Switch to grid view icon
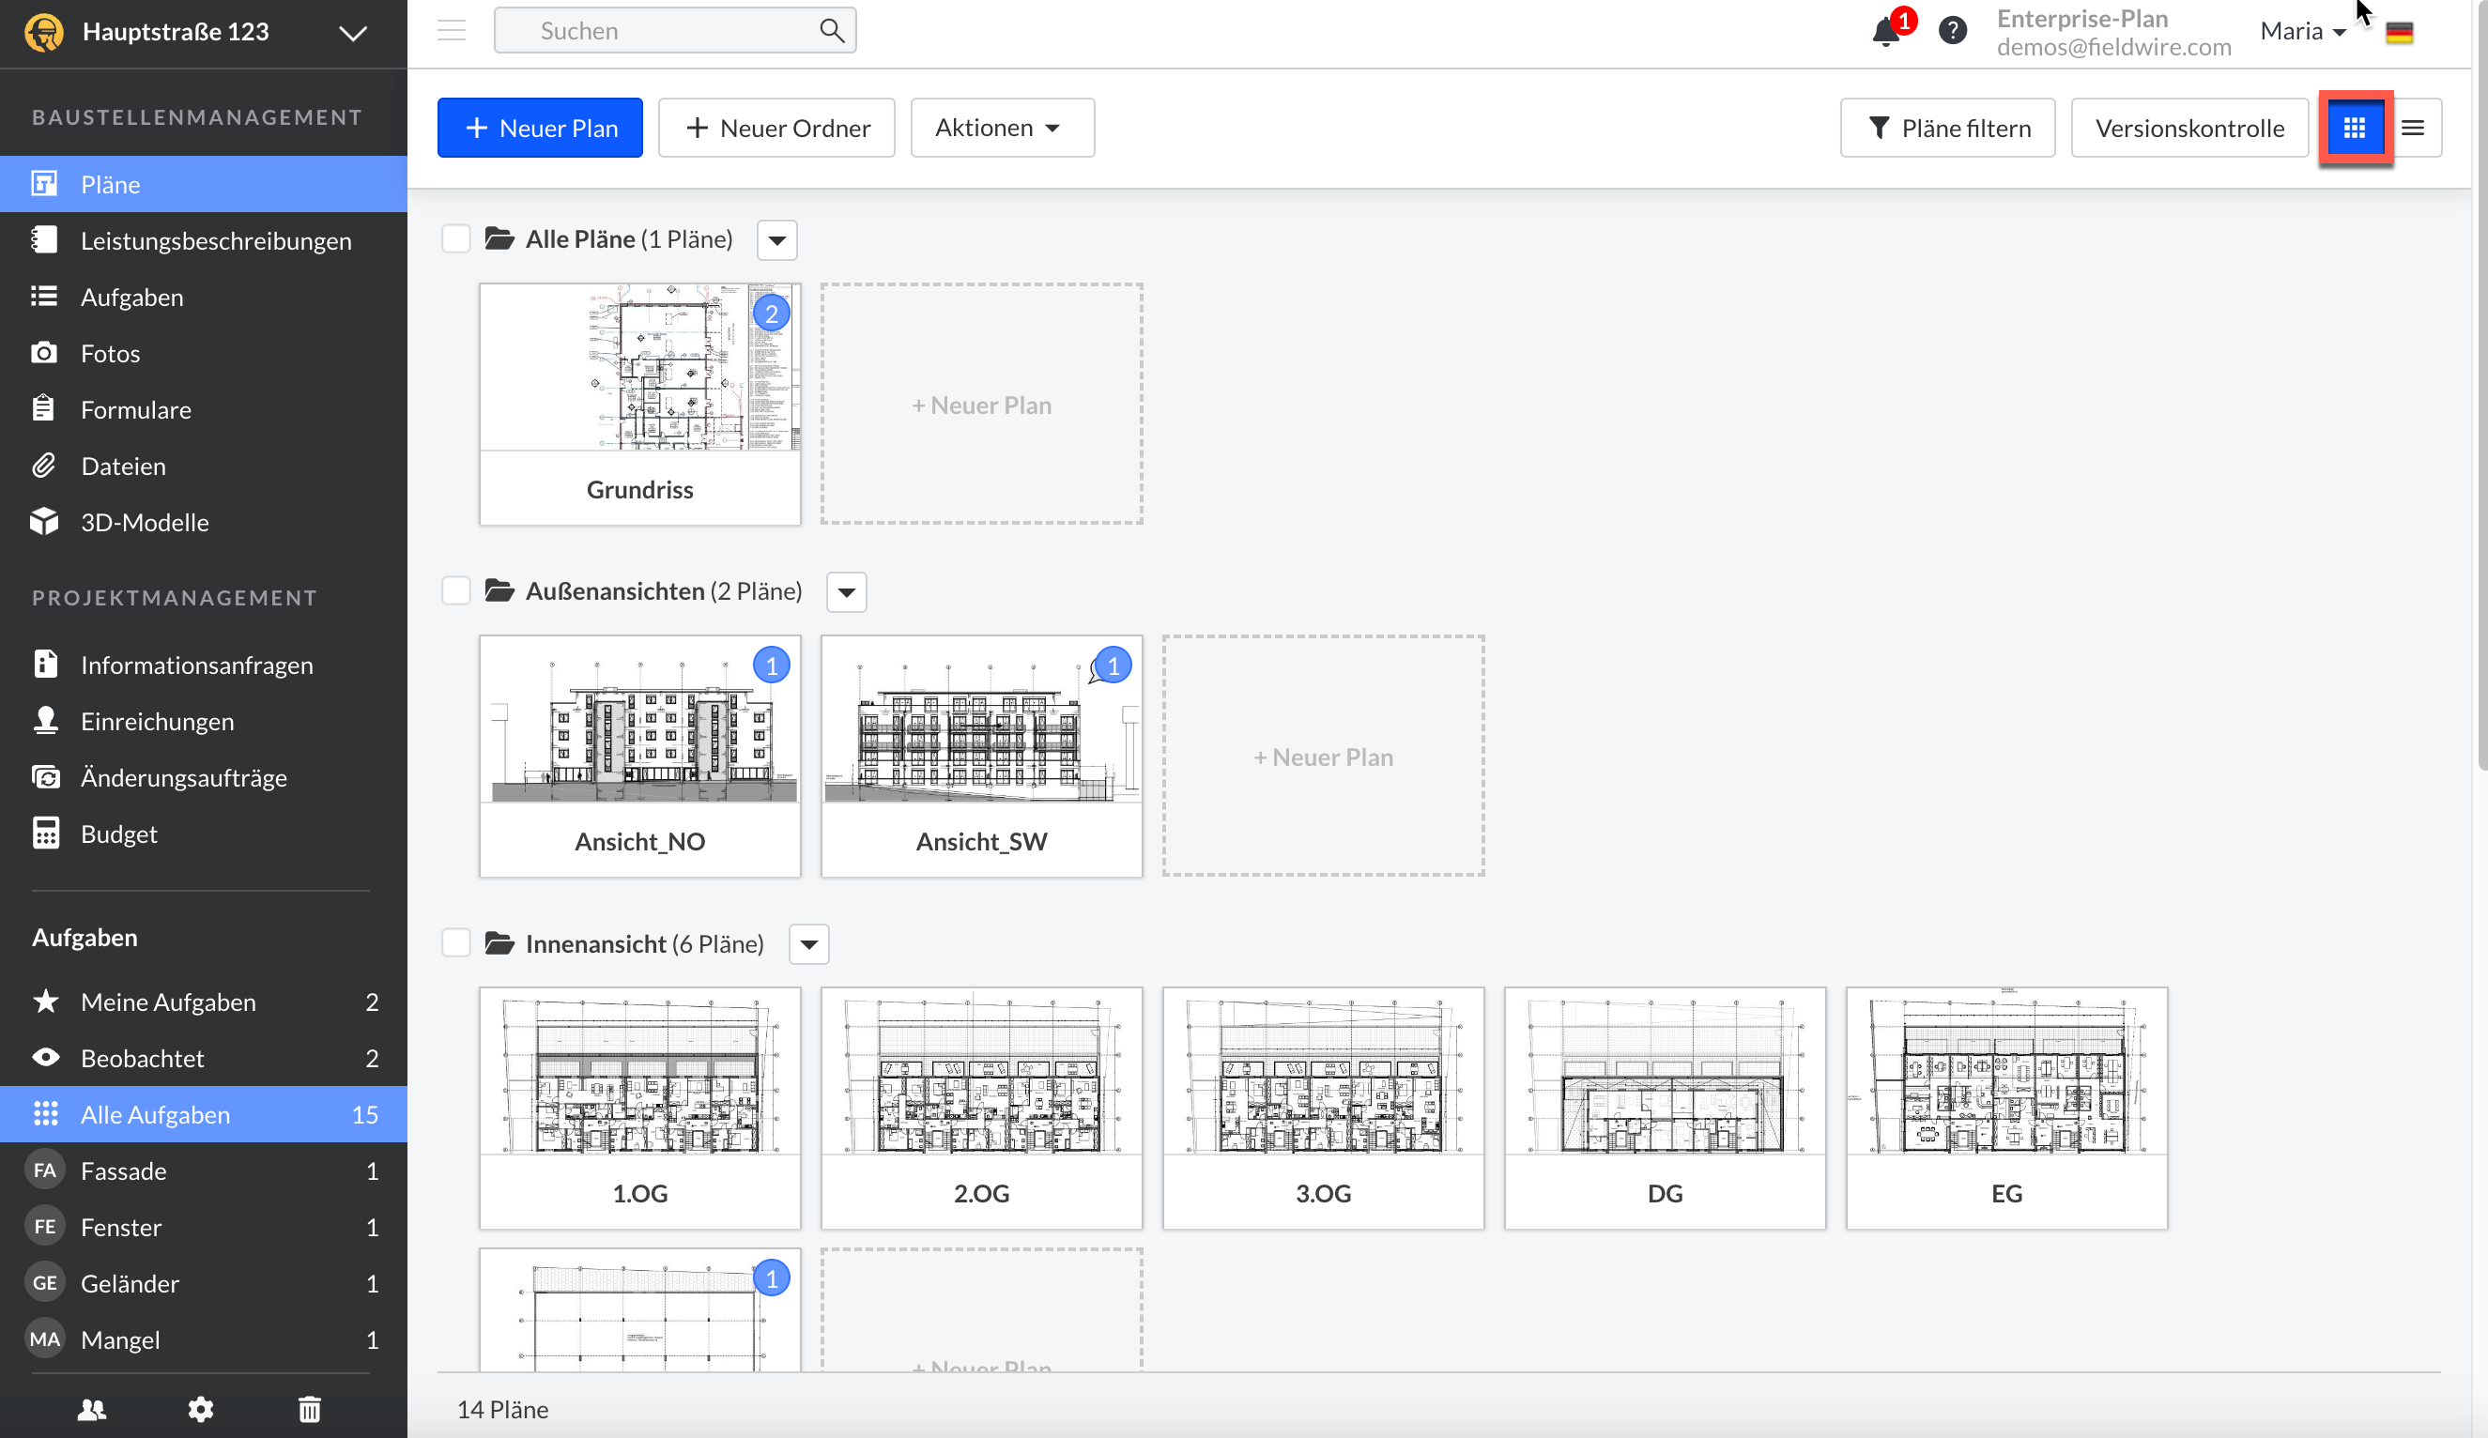The height and width of the screenshot is (1438, 2488). (x=2355, y=129)
